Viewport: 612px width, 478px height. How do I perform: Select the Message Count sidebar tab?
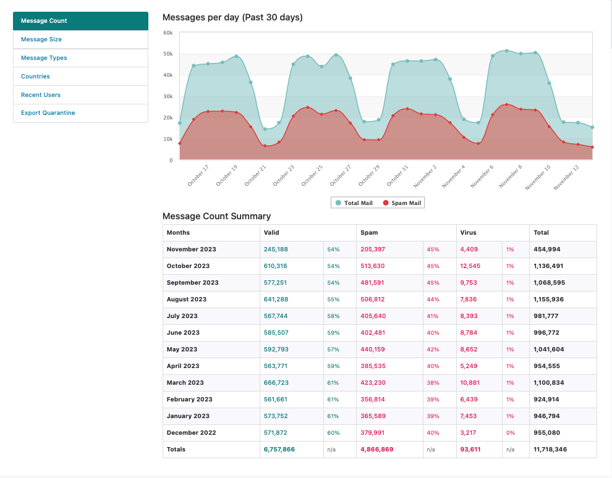(80, 20)
